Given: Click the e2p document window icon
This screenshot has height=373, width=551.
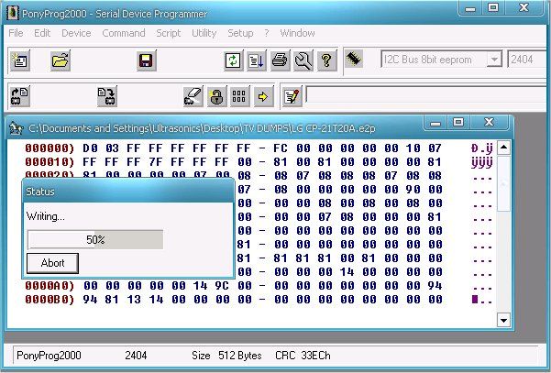Looking at the screenshot, I should pyautogui.click(x=17, y=128).
